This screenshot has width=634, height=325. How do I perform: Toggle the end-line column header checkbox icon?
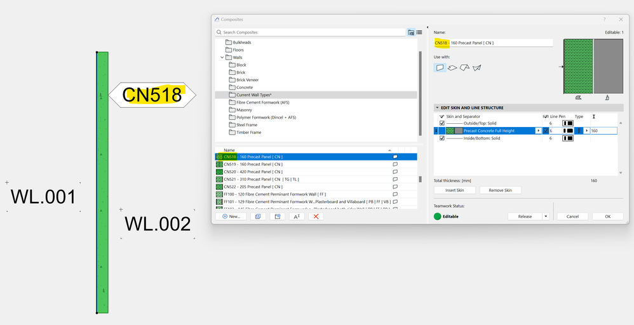[x=546, y=116]
